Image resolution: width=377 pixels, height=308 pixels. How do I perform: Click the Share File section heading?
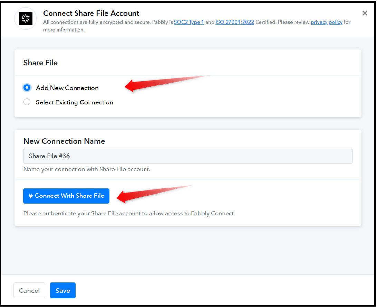click(40, 63)
